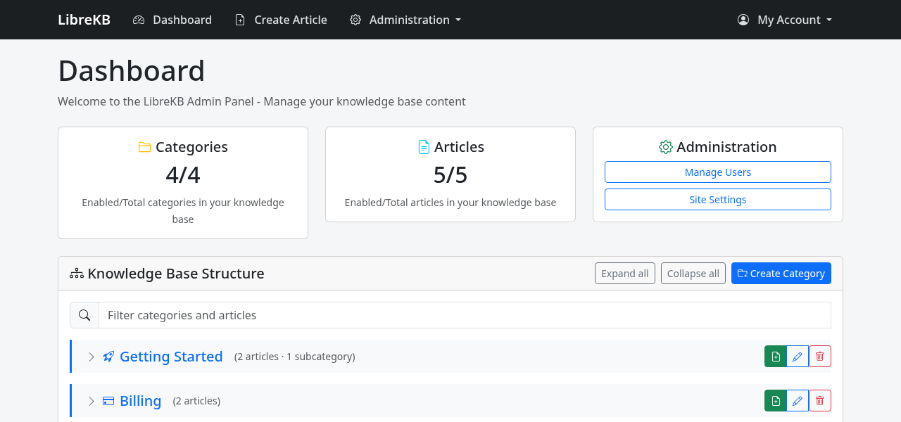Image resolution: width=901 pixels, height=422 pixels.
Task: Click the Dashboard page heading
Action: pyautogui.click(x=132, y=71)
